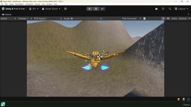Click the green plus icon in bottom corner
191x107 pixels.
pyautogui.click(x=3, y=104)
